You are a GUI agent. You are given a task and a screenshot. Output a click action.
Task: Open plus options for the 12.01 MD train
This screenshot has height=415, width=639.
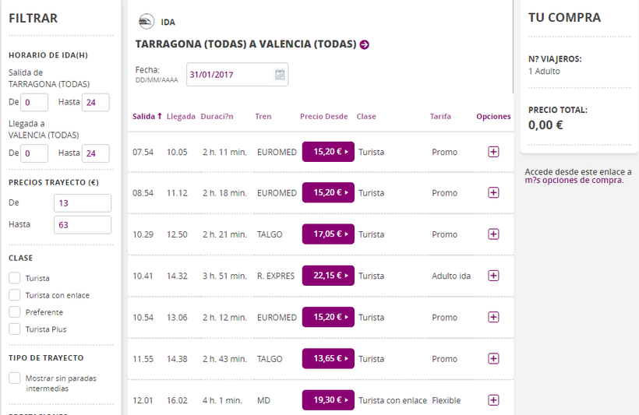(493, 400)
